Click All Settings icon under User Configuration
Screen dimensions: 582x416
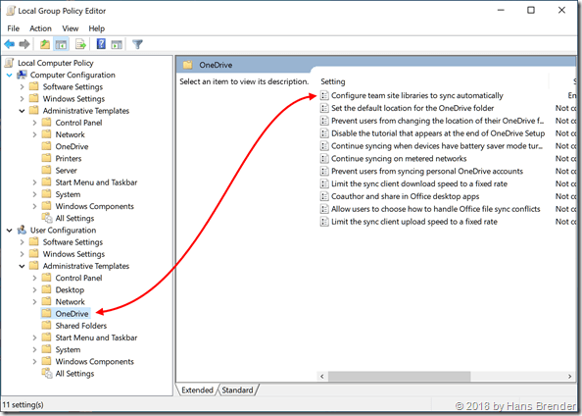click(47, 373)
